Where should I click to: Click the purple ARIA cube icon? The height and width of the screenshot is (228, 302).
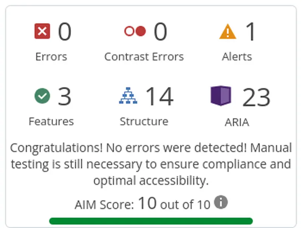point(221,96)
